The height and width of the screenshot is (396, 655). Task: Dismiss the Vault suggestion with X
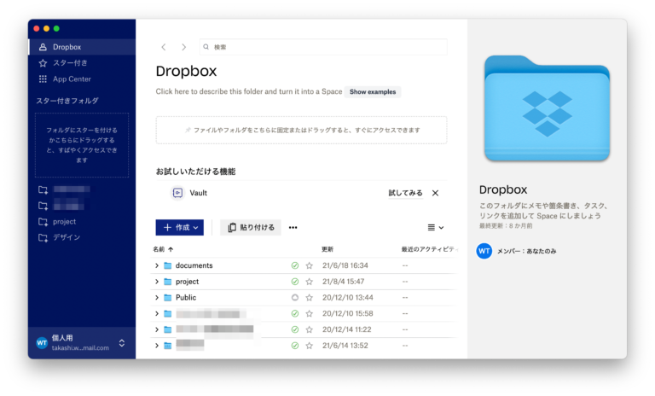click(435, 193)
